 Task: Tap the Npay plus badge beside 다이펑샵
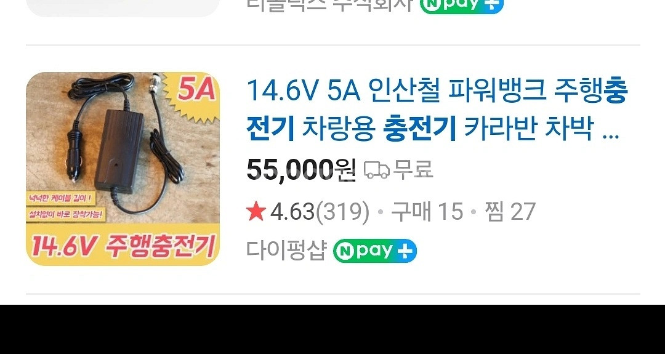tap(375, 251)
